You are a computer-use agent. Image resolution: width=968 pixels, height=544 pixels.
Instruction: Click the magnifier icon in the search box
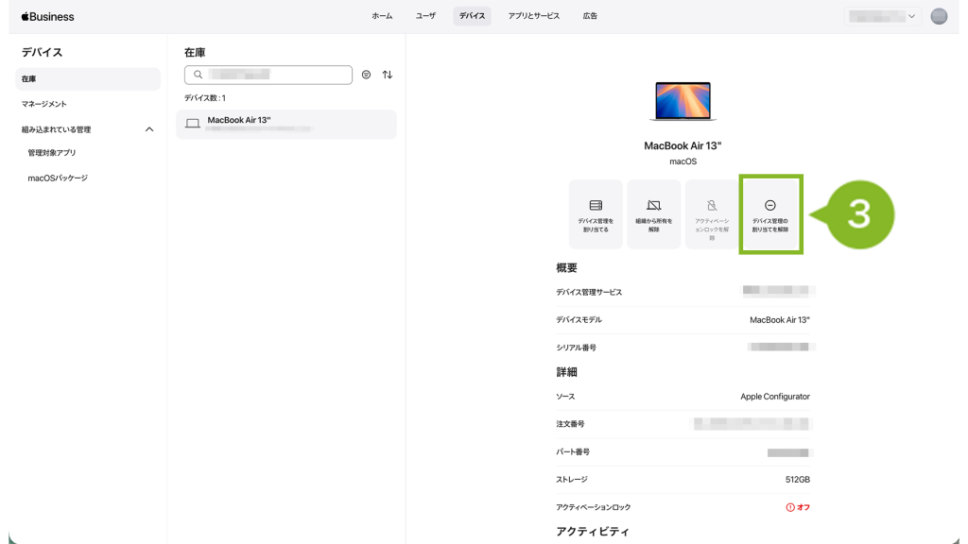[x=198, y=75]
